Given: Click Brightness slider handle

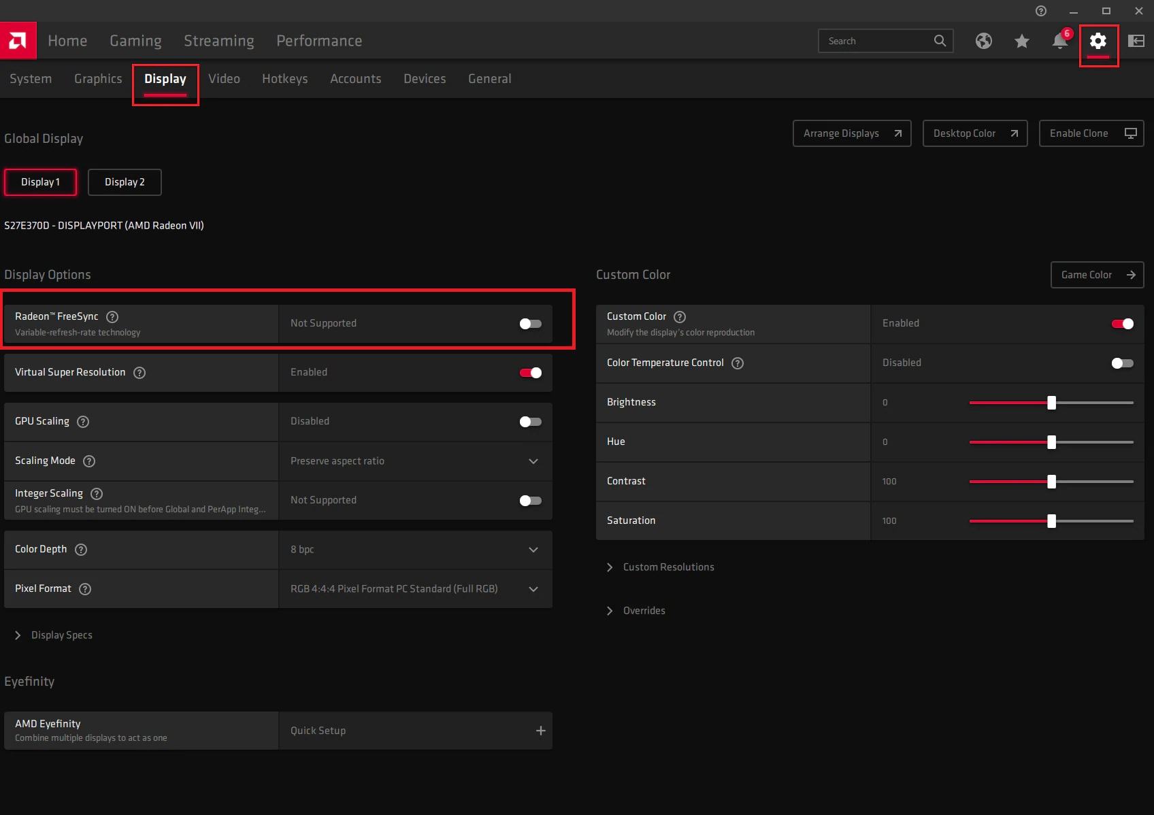Looking at the screenshot, I should click(1052, 403).
